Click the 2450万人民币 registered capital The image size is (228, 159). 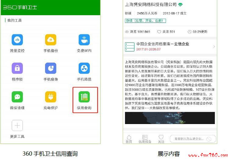click(147, 13)
